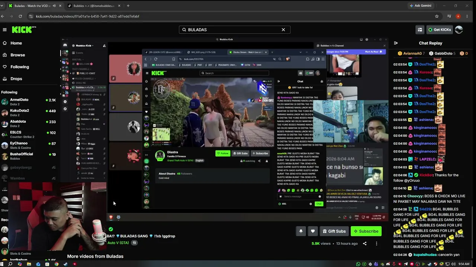Toggle channel notifications bell
The height and width of the screenshot is (267, 476).
(x=301, y=231)
